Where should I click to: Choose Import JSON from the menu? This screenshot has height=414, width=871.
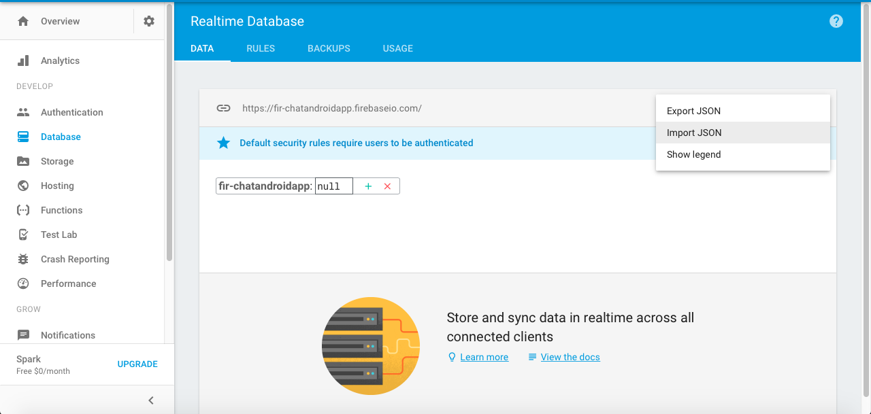(694, 133)
